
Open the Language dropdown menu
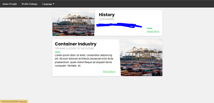[x=48, y=4]
